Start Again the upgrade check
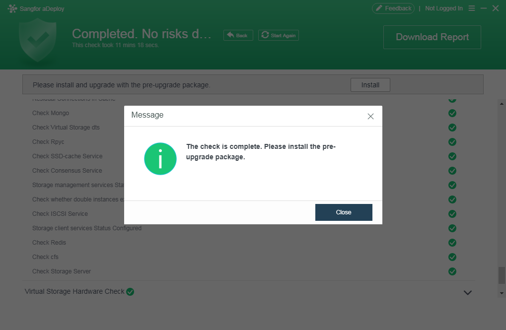 click(x=278, y=35)
